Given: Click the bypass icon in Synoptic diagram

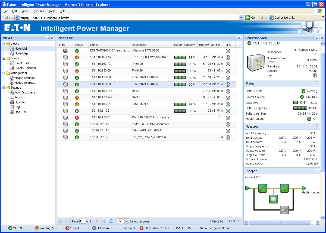Looking at the screenshot, I should click(x=285, y=210).
